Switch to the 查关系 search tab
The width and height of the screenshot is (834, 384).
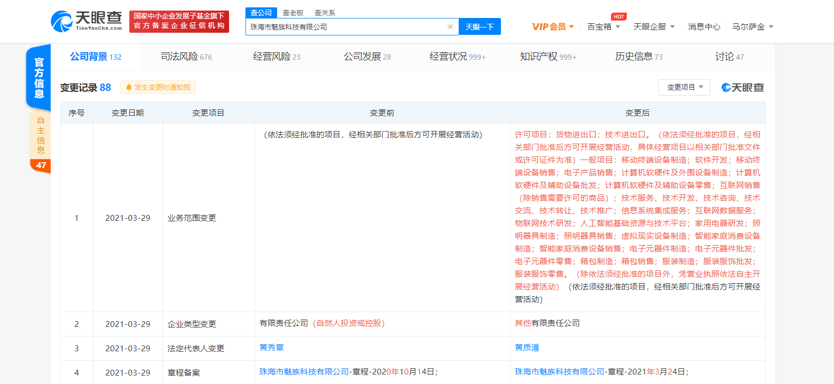click(325, 13)
